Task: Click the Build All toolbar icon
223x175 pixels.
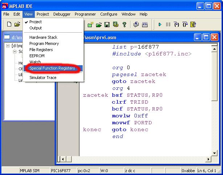Action: click(145, 25)
